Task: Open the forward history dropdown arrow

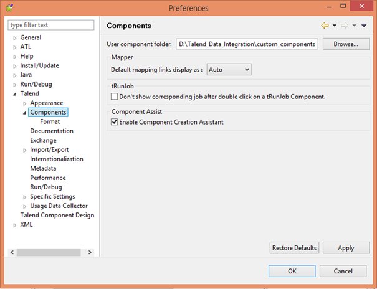Action: coord(354,26)
